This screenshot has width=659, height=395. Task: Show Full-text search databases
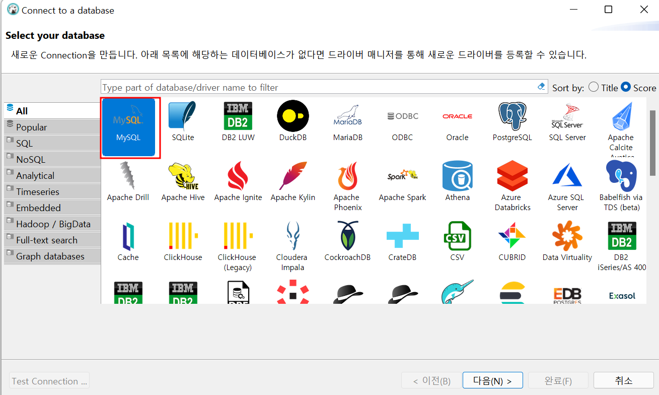pyautogui.click(x=52, y=240)
